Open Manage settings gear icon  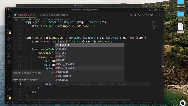point(9,97)
